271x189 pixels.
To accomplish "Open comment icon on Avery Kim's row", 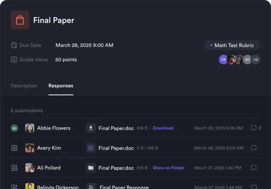I will 254,148.
